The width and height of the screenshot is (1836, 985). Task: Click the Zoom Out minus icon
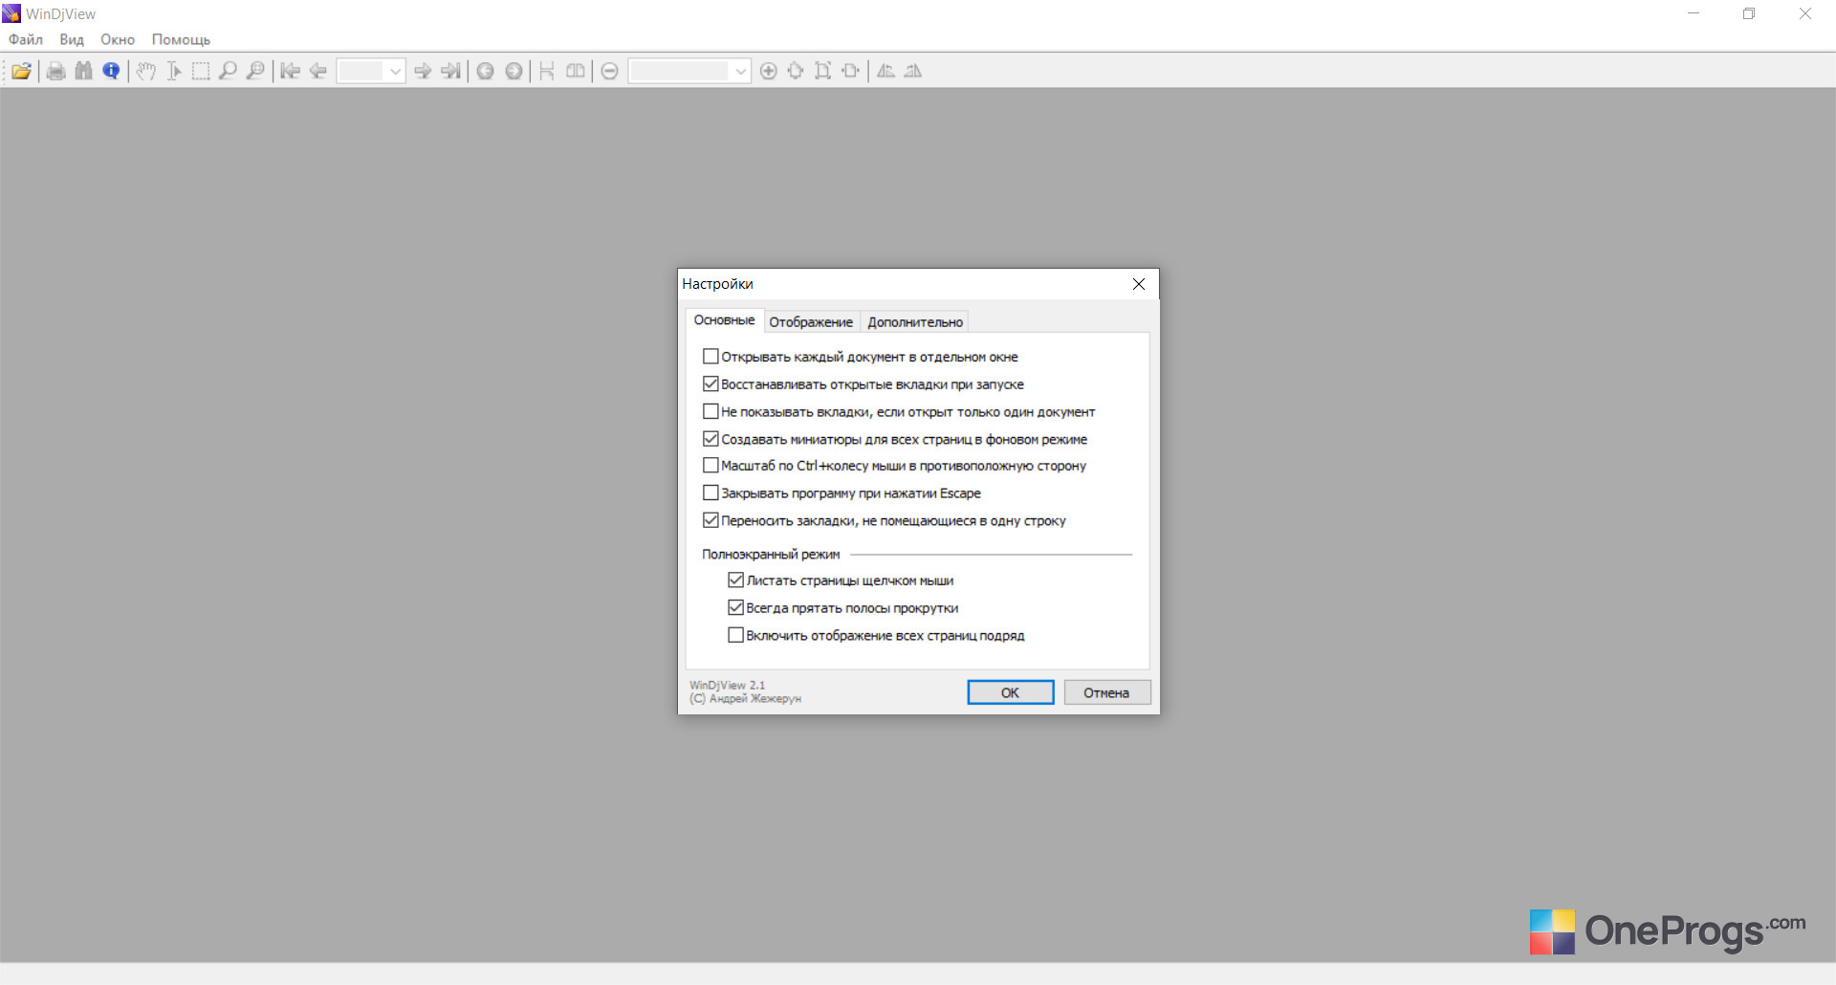[609, 71]
